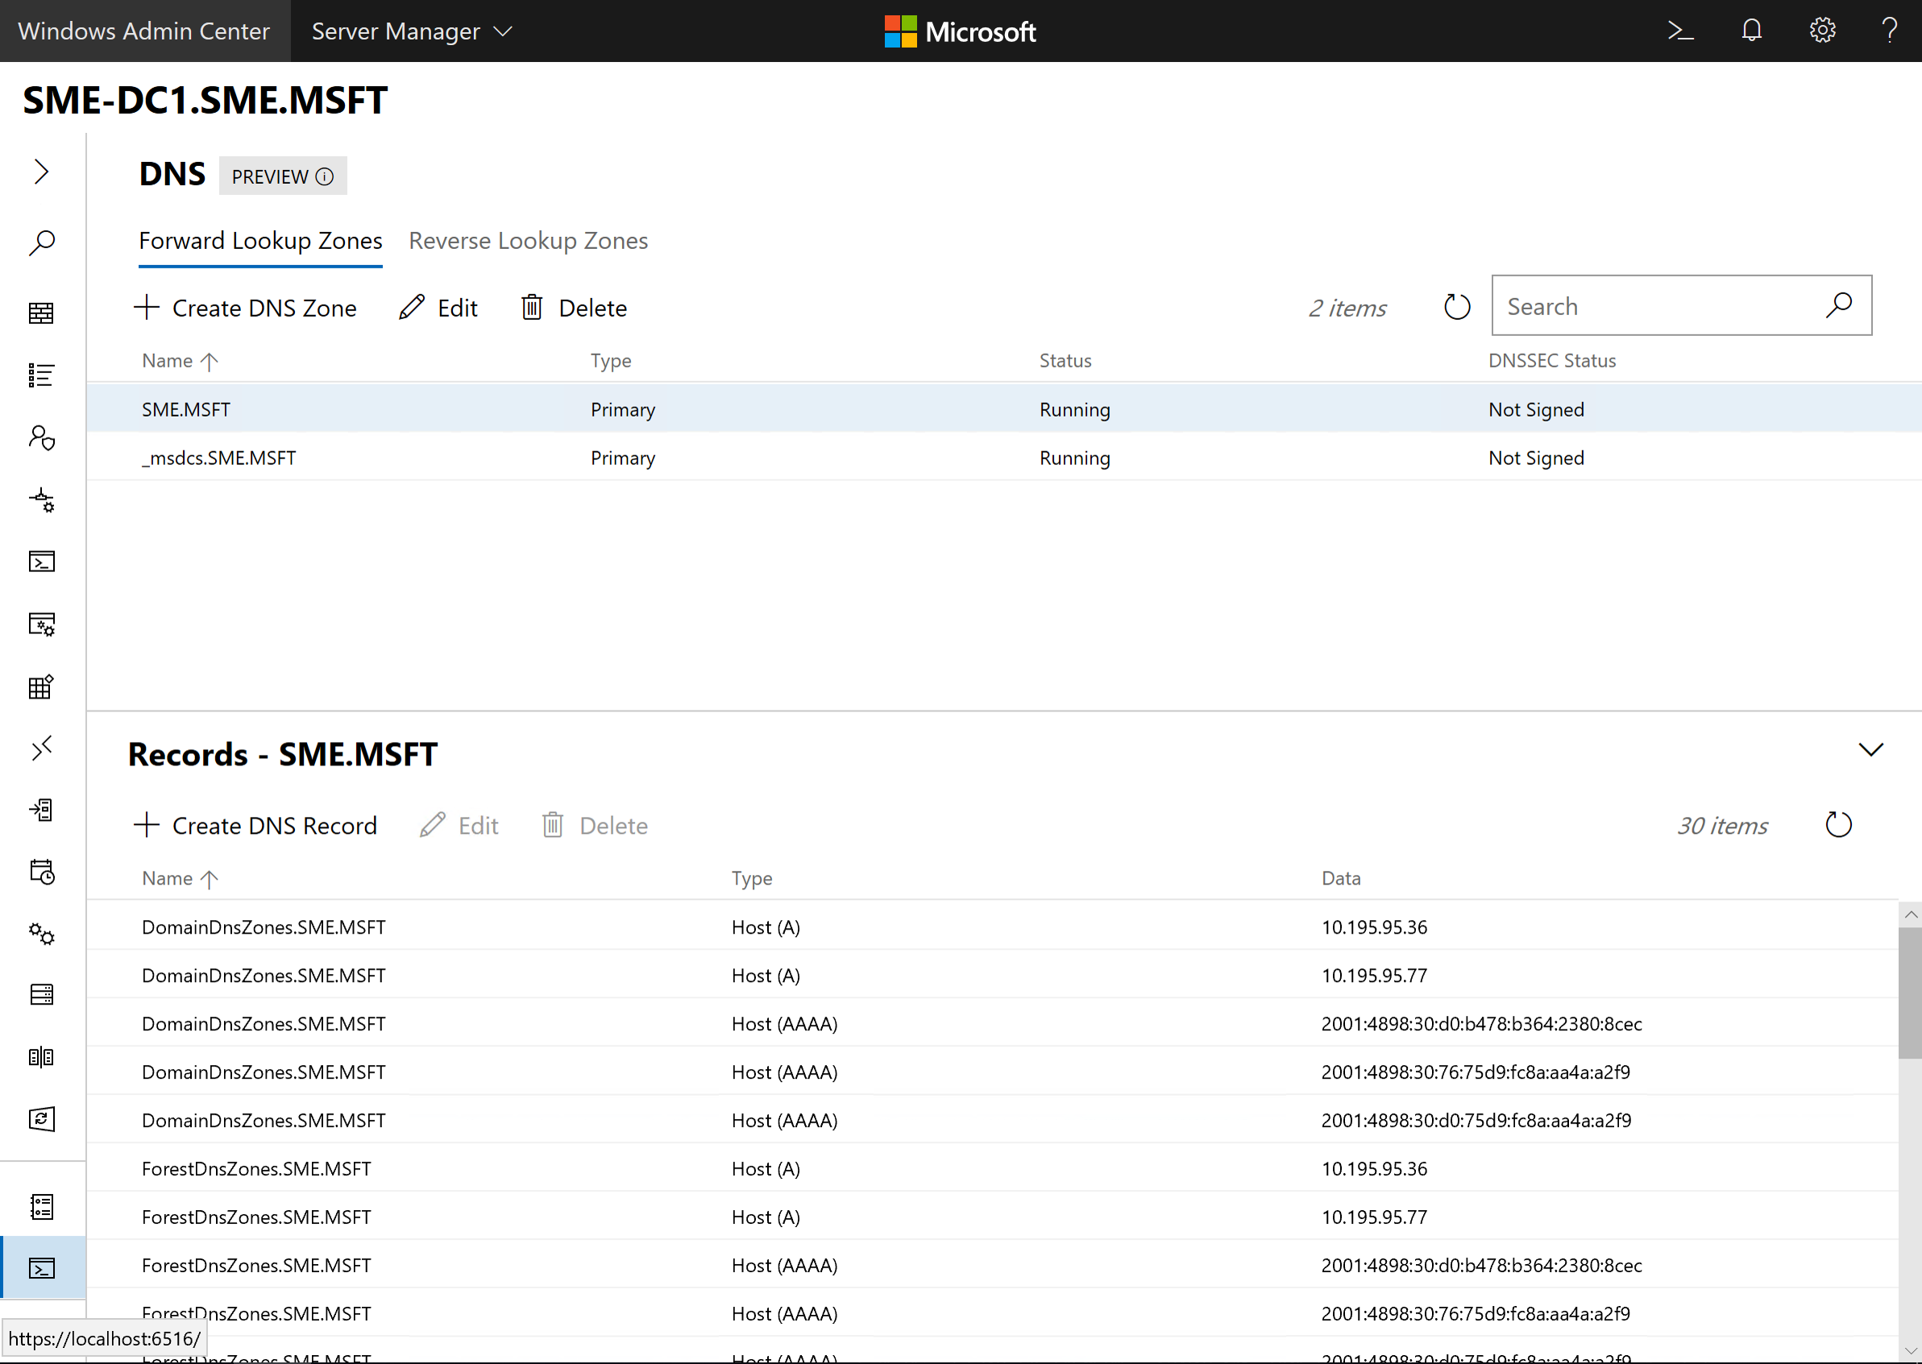1922x1364 pixels.
Task: Switch to Reverse Lookup Zones tab
Action: tap(529, 241)
